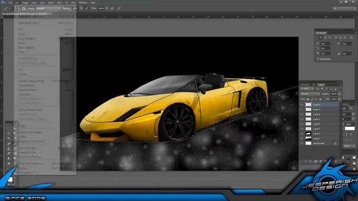The image size is (358, 201).
Task: Click the foreground color swatch
Action: point(10,180)
